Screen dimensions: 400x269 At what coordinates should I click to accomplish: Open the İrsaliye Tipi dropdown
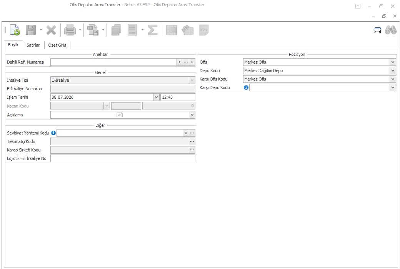tap(192, 80)
